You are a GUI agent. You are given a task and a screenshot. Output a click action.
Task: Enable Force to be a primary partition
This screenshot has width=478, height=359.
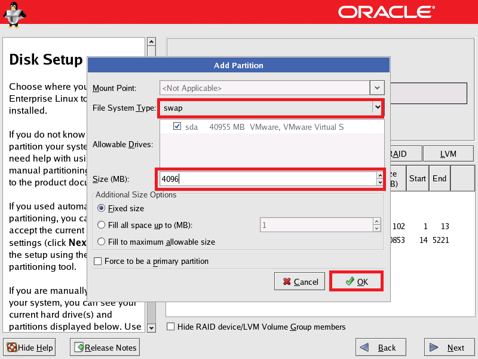(x=98, y=261)
